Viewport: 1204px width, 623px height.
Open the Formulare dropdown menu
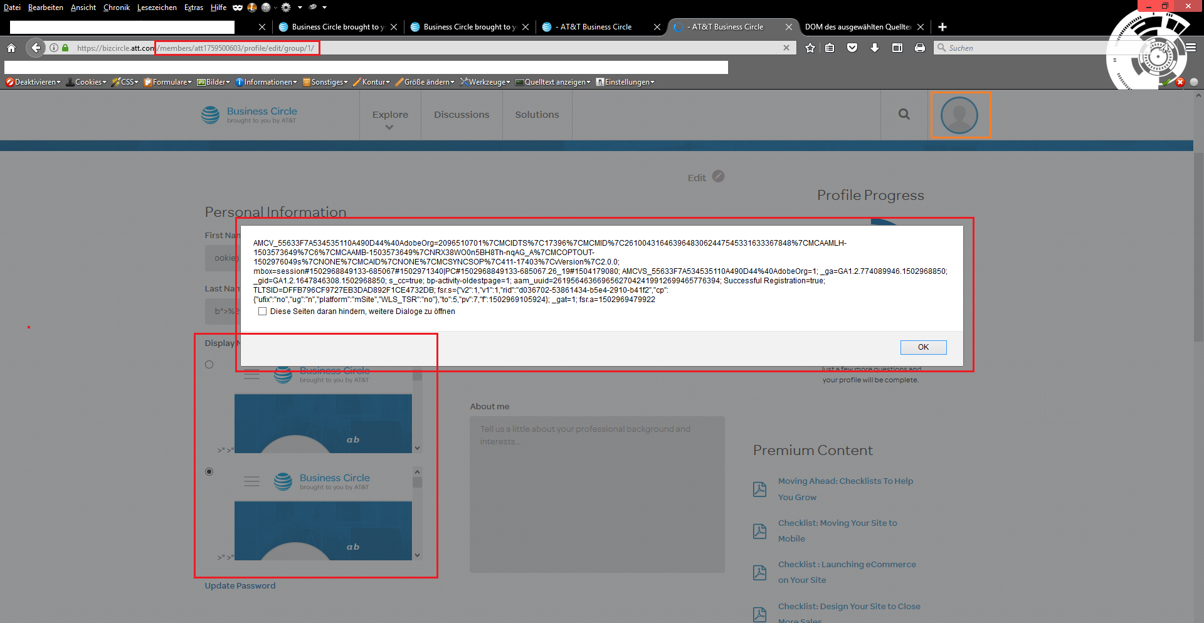(168, 82)
